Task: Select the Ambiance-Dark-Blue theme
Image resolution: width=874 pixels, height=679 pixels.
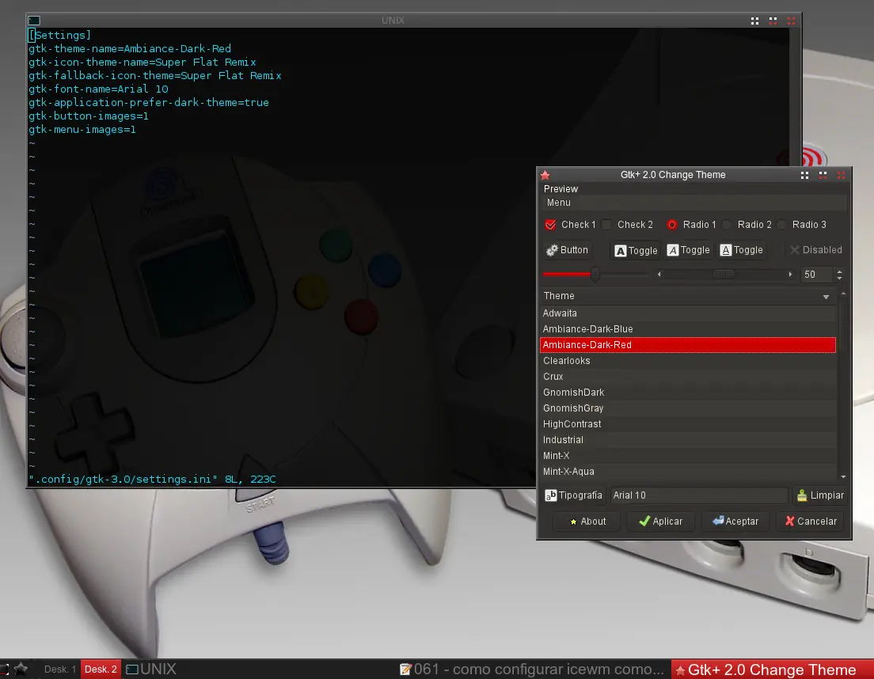Action: pos(688,328)
